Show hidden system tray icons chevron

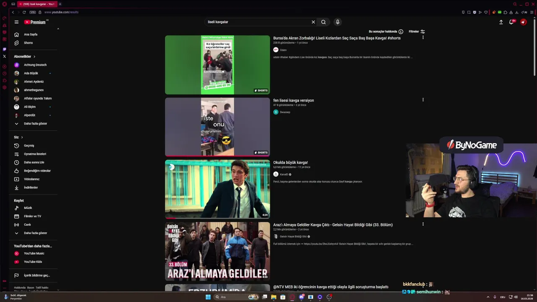(487, 297)
